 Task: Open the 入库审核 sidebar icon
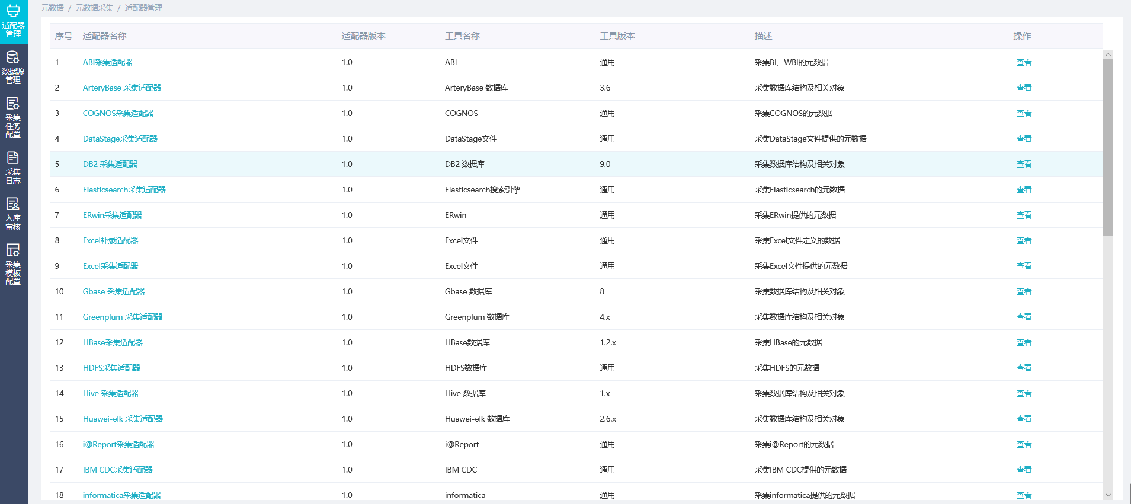(13, 214)
